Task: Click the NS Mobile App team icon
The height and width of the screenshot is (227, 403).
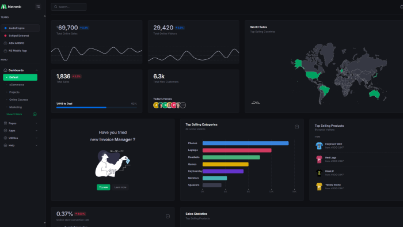Action: click(x=5, y=51)
